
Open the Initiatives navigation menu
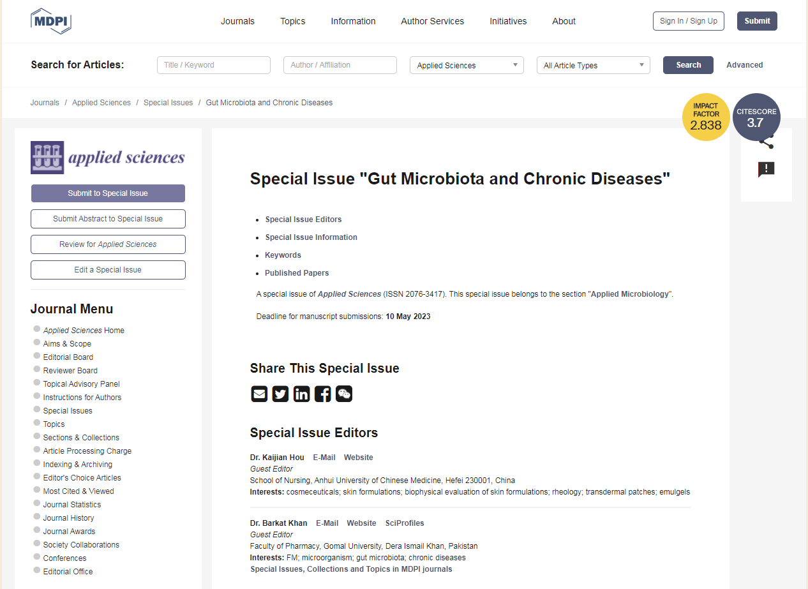coord(508,21)
